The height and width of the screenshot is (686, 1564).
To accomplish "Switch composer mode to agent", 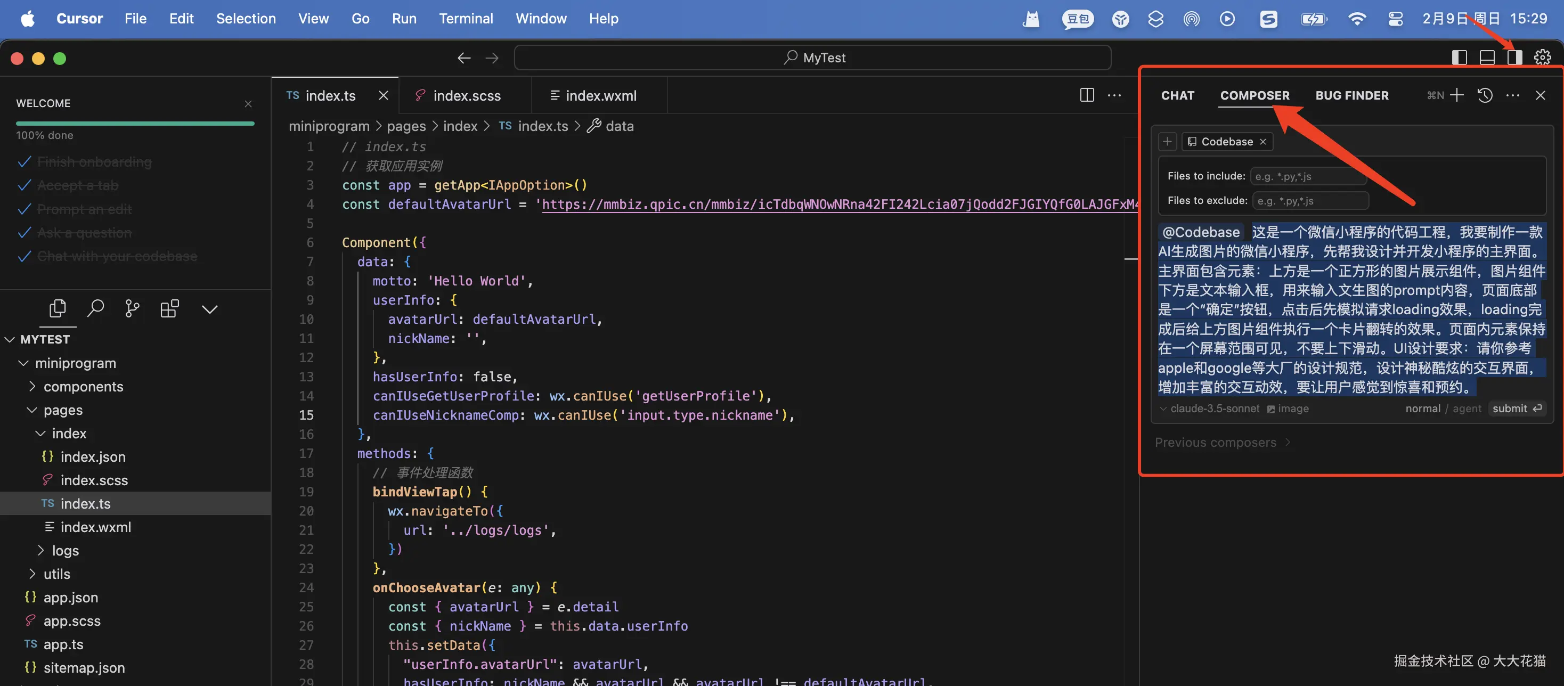I will click(x=1467, y=409).
